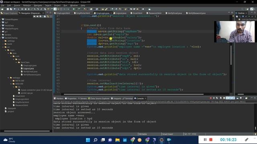Stop the screen recording with red square
Screen dimensions: 257x144
(x=211, y=140)
